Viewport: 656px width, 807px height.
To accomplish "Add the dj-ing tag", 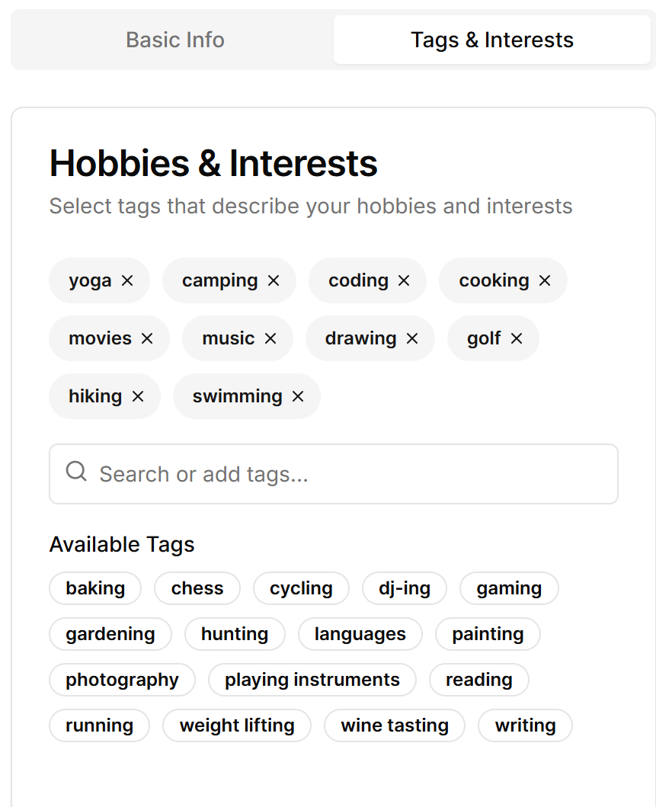I will point(405,588).
